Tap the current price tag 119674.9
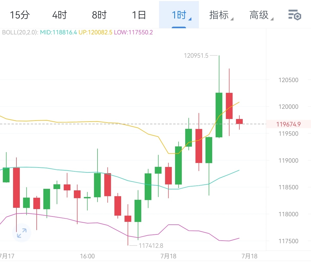The image size is (311, 265). [288, 124]
